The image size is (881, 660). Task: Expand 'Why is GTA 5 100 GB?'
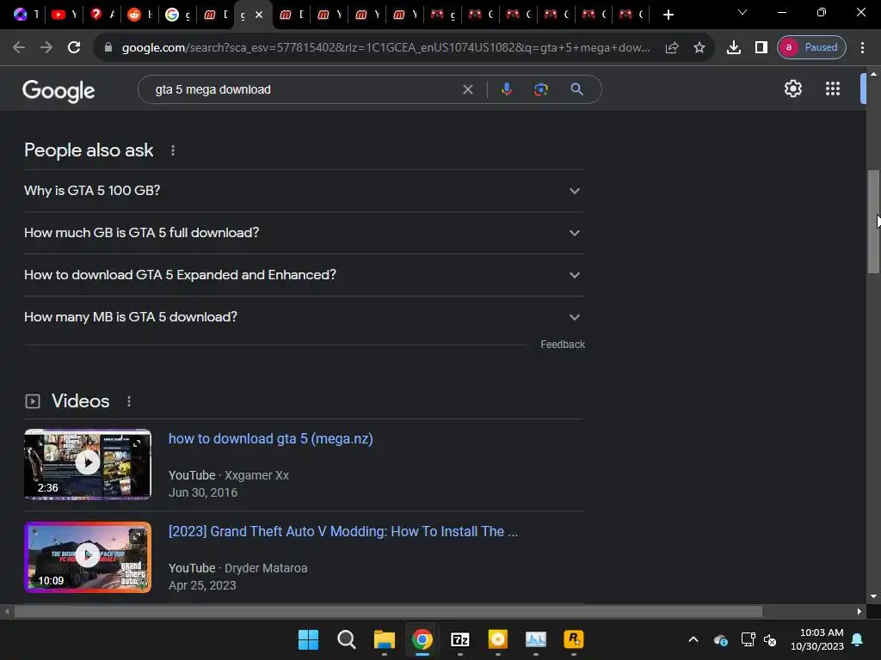[305, 191]
